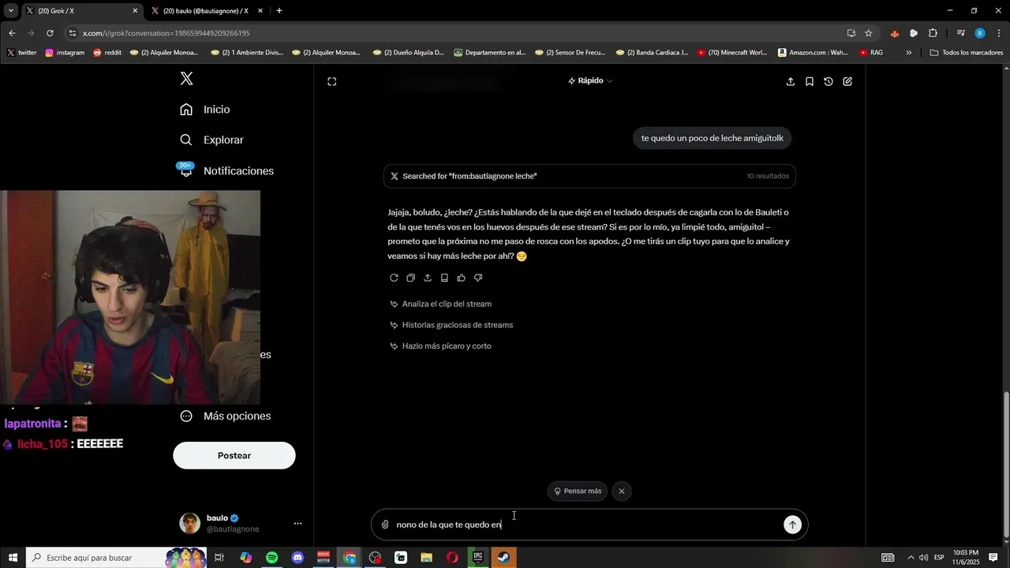Click the Windows search box
Screen dimensions: 1010x568
(117, 558)
